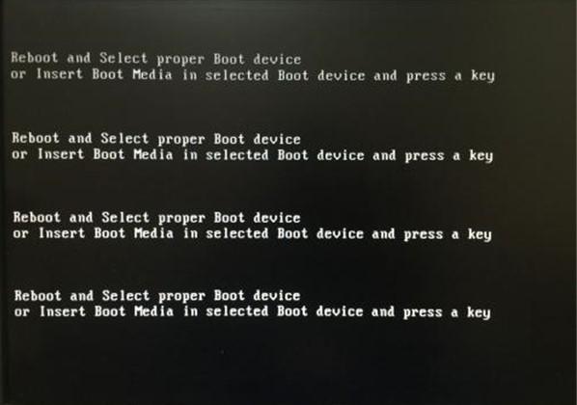This screenshot has width=577, height=405.
Task: Click the word selected in the second message
Action: [237, 155]
